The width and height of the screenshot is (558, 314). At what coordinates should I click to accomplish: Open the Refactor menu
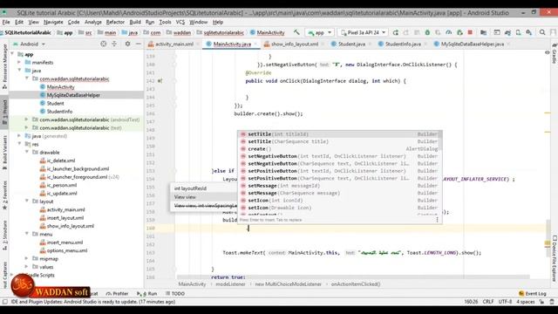point(115,22)
